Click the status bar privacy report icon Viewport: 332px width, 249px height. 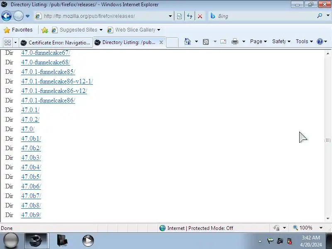[276, 228]
